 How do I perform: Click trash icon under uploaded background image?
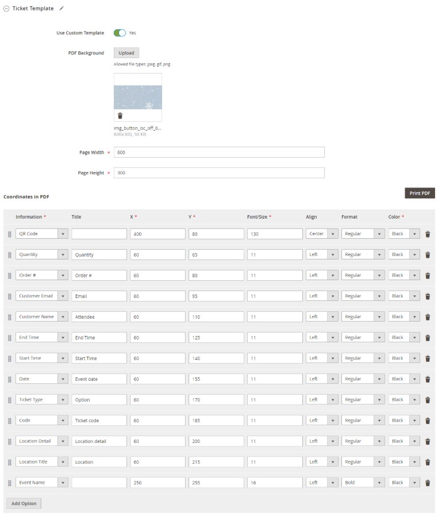click(120, 116)
